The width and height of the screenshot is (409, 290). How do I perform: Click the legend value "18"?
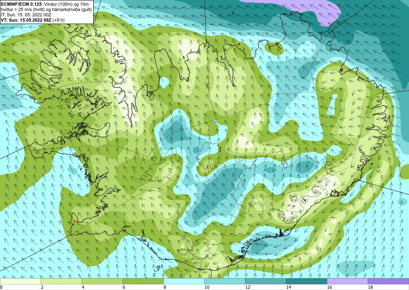[370, 288]
